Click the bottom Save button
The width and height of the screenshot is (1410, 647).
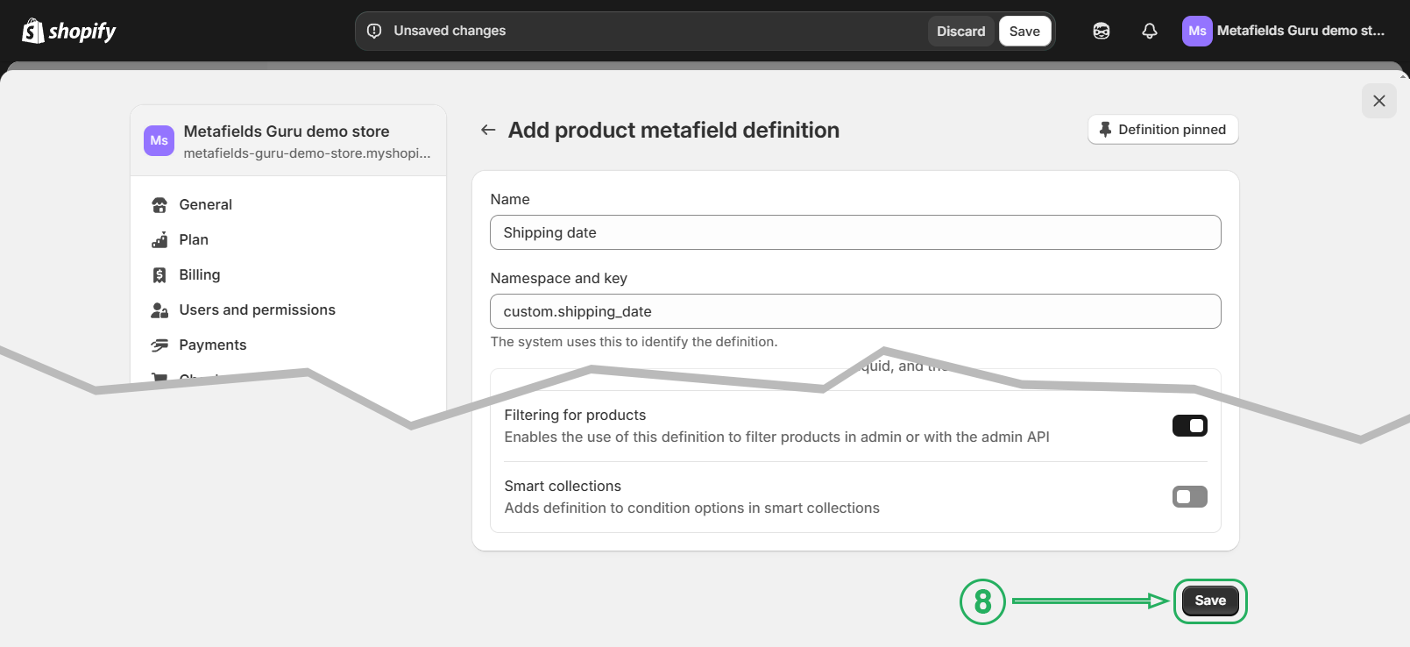pyautogui.click(x=1209, y=601)
